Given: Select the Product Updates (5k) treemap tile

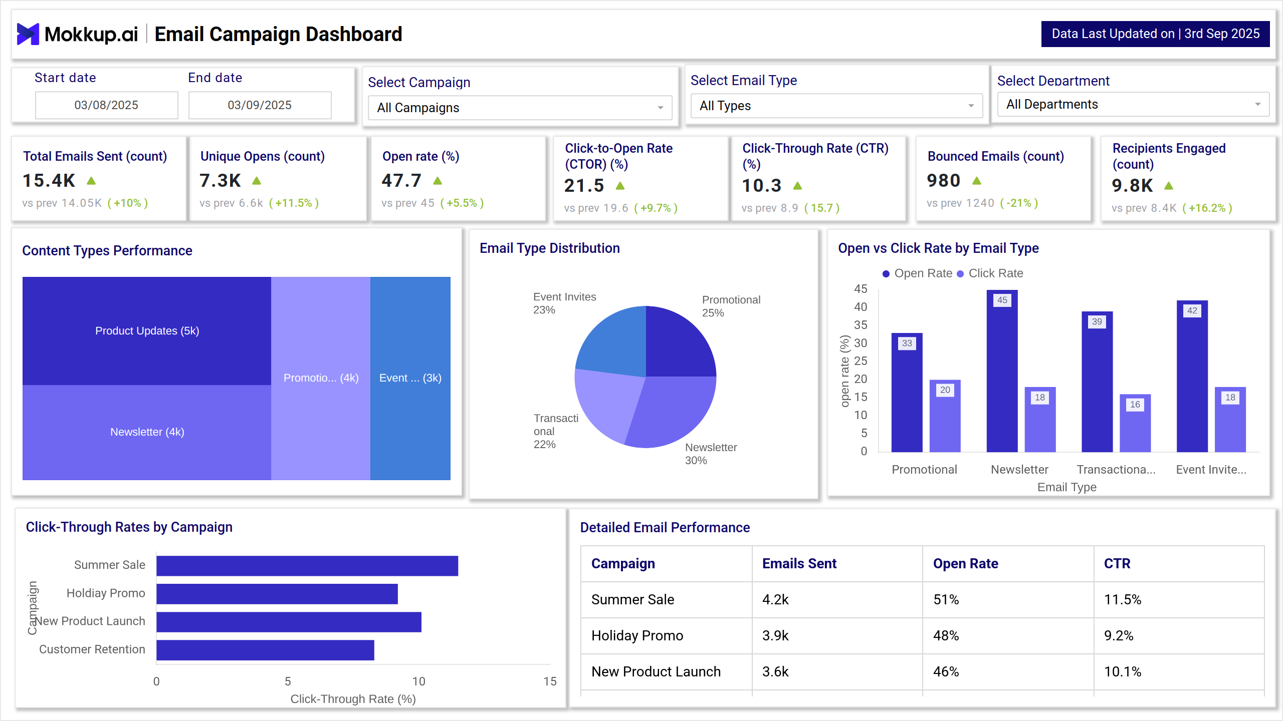Looking at the screenshot, I should [147, 331].
